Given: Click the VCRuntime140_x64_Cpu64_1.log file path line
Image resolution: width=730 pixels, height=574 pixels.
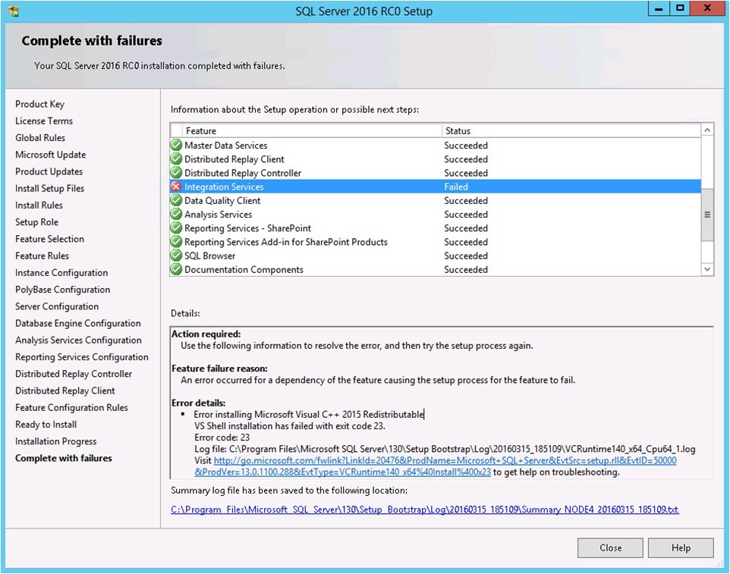Looking at the screenshot, I should click(x=445, y=449).
